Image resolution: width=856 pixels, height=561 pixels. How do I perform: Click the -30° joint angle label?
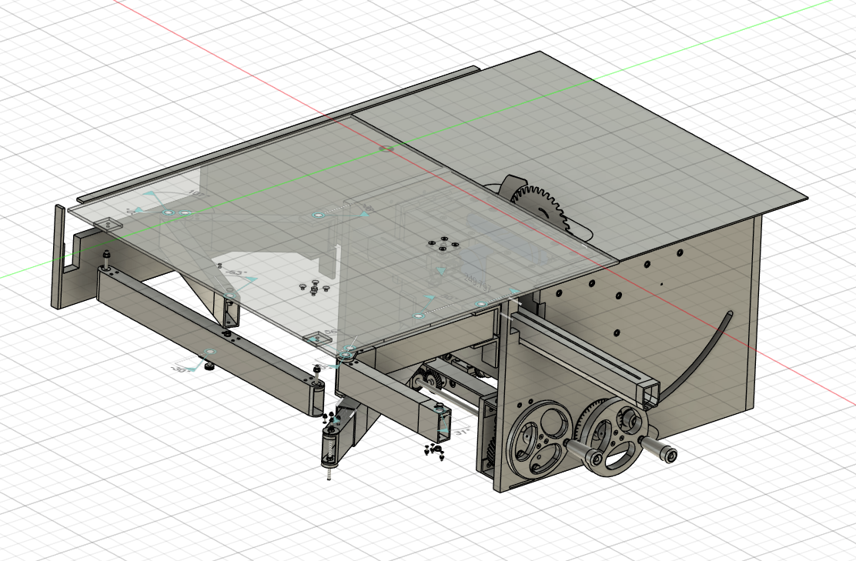179,368
